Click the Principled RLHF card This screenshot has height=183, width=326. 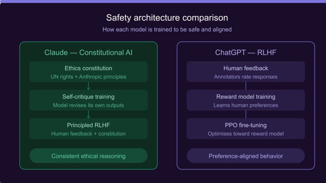(88, 128)
